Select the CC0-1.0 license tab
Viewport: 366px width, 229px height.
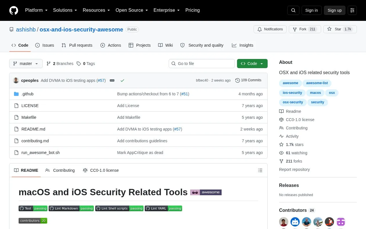(x=101, y=170)
